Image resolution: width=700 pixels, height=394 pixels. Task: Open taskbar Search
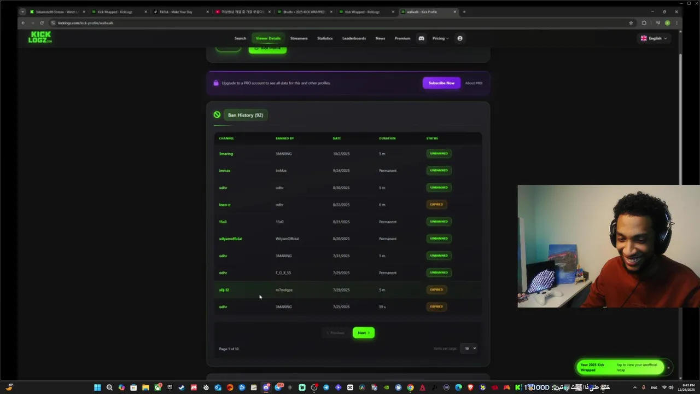(109, 387)
